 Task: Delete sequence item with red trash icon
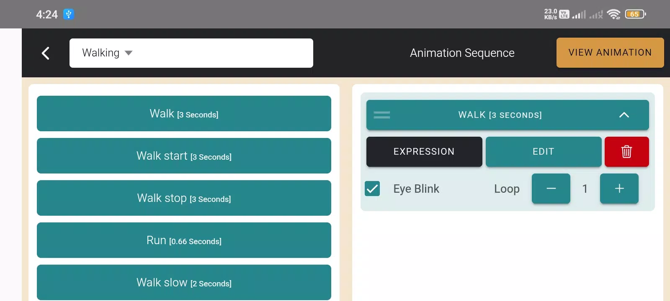coord(626,152)
